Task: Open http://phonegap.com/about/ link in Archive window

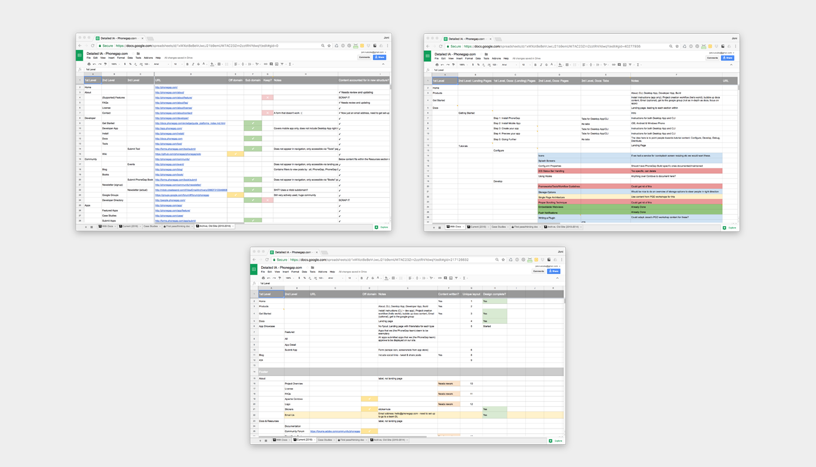Action: pyautogui.click(x=170, y=93)
